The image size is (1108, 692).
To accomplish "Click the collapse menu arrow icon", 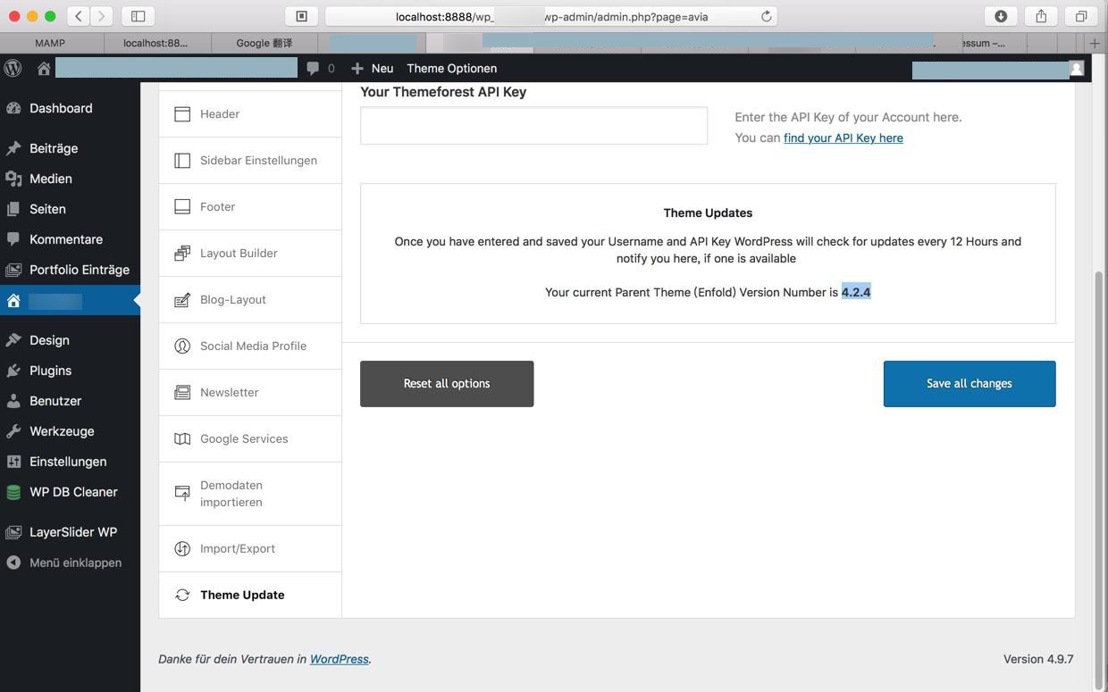I will click(x=13, y=563).
